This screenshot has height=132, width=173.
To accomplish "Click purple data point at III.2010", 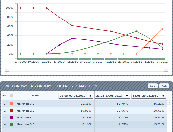I will (72, 38).
